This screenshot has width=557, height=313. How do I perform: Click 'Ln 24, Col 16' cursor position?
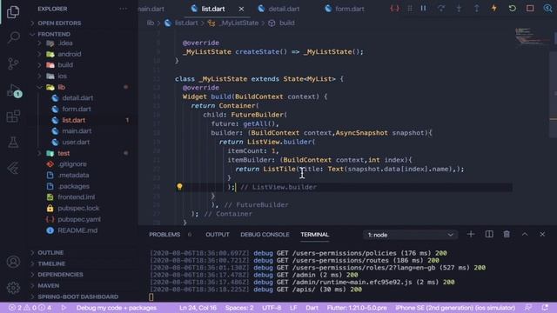pos(198,308)
